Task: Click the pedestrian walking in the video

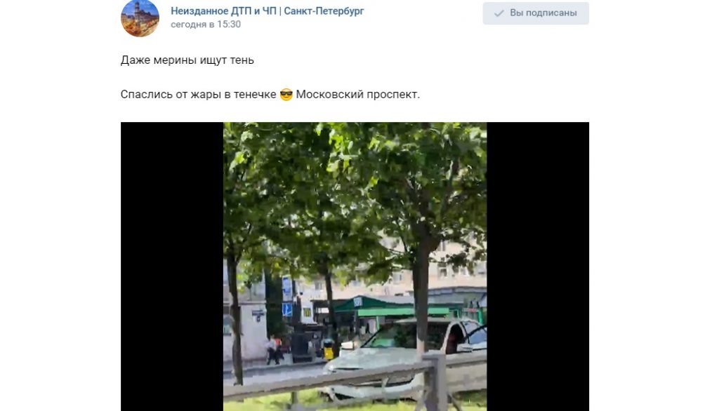Action: coord(273,351)
